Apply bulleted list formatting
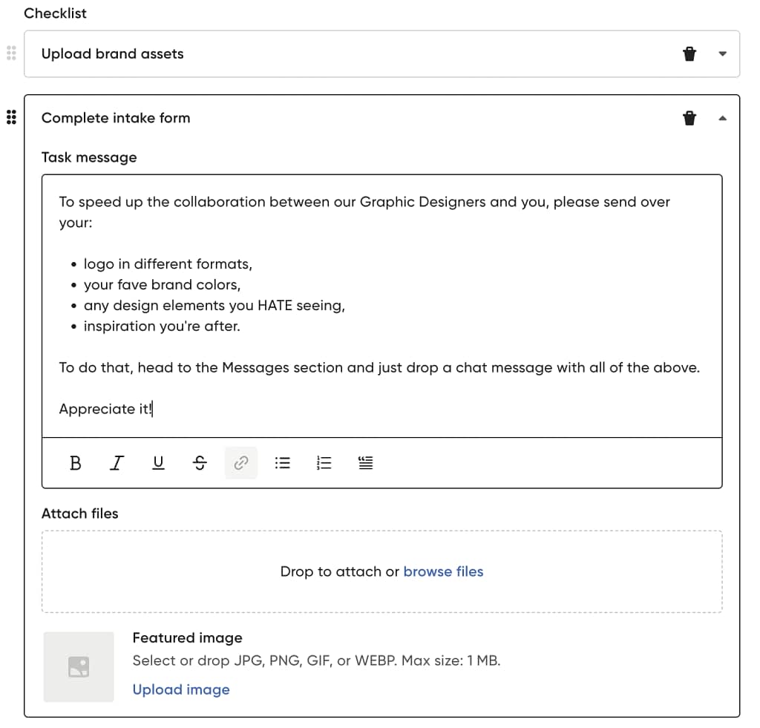Viewport: 760px width, 728px height. point(283,463)
